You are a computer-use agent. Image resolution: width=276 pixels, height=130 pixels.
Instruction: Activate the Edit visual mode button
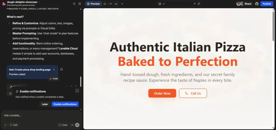click(14, 125)
